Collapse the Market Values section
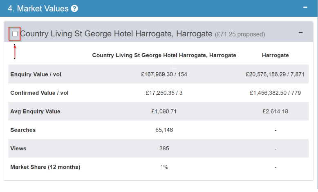Screen dimensions: 318x192 coord(305,7)
